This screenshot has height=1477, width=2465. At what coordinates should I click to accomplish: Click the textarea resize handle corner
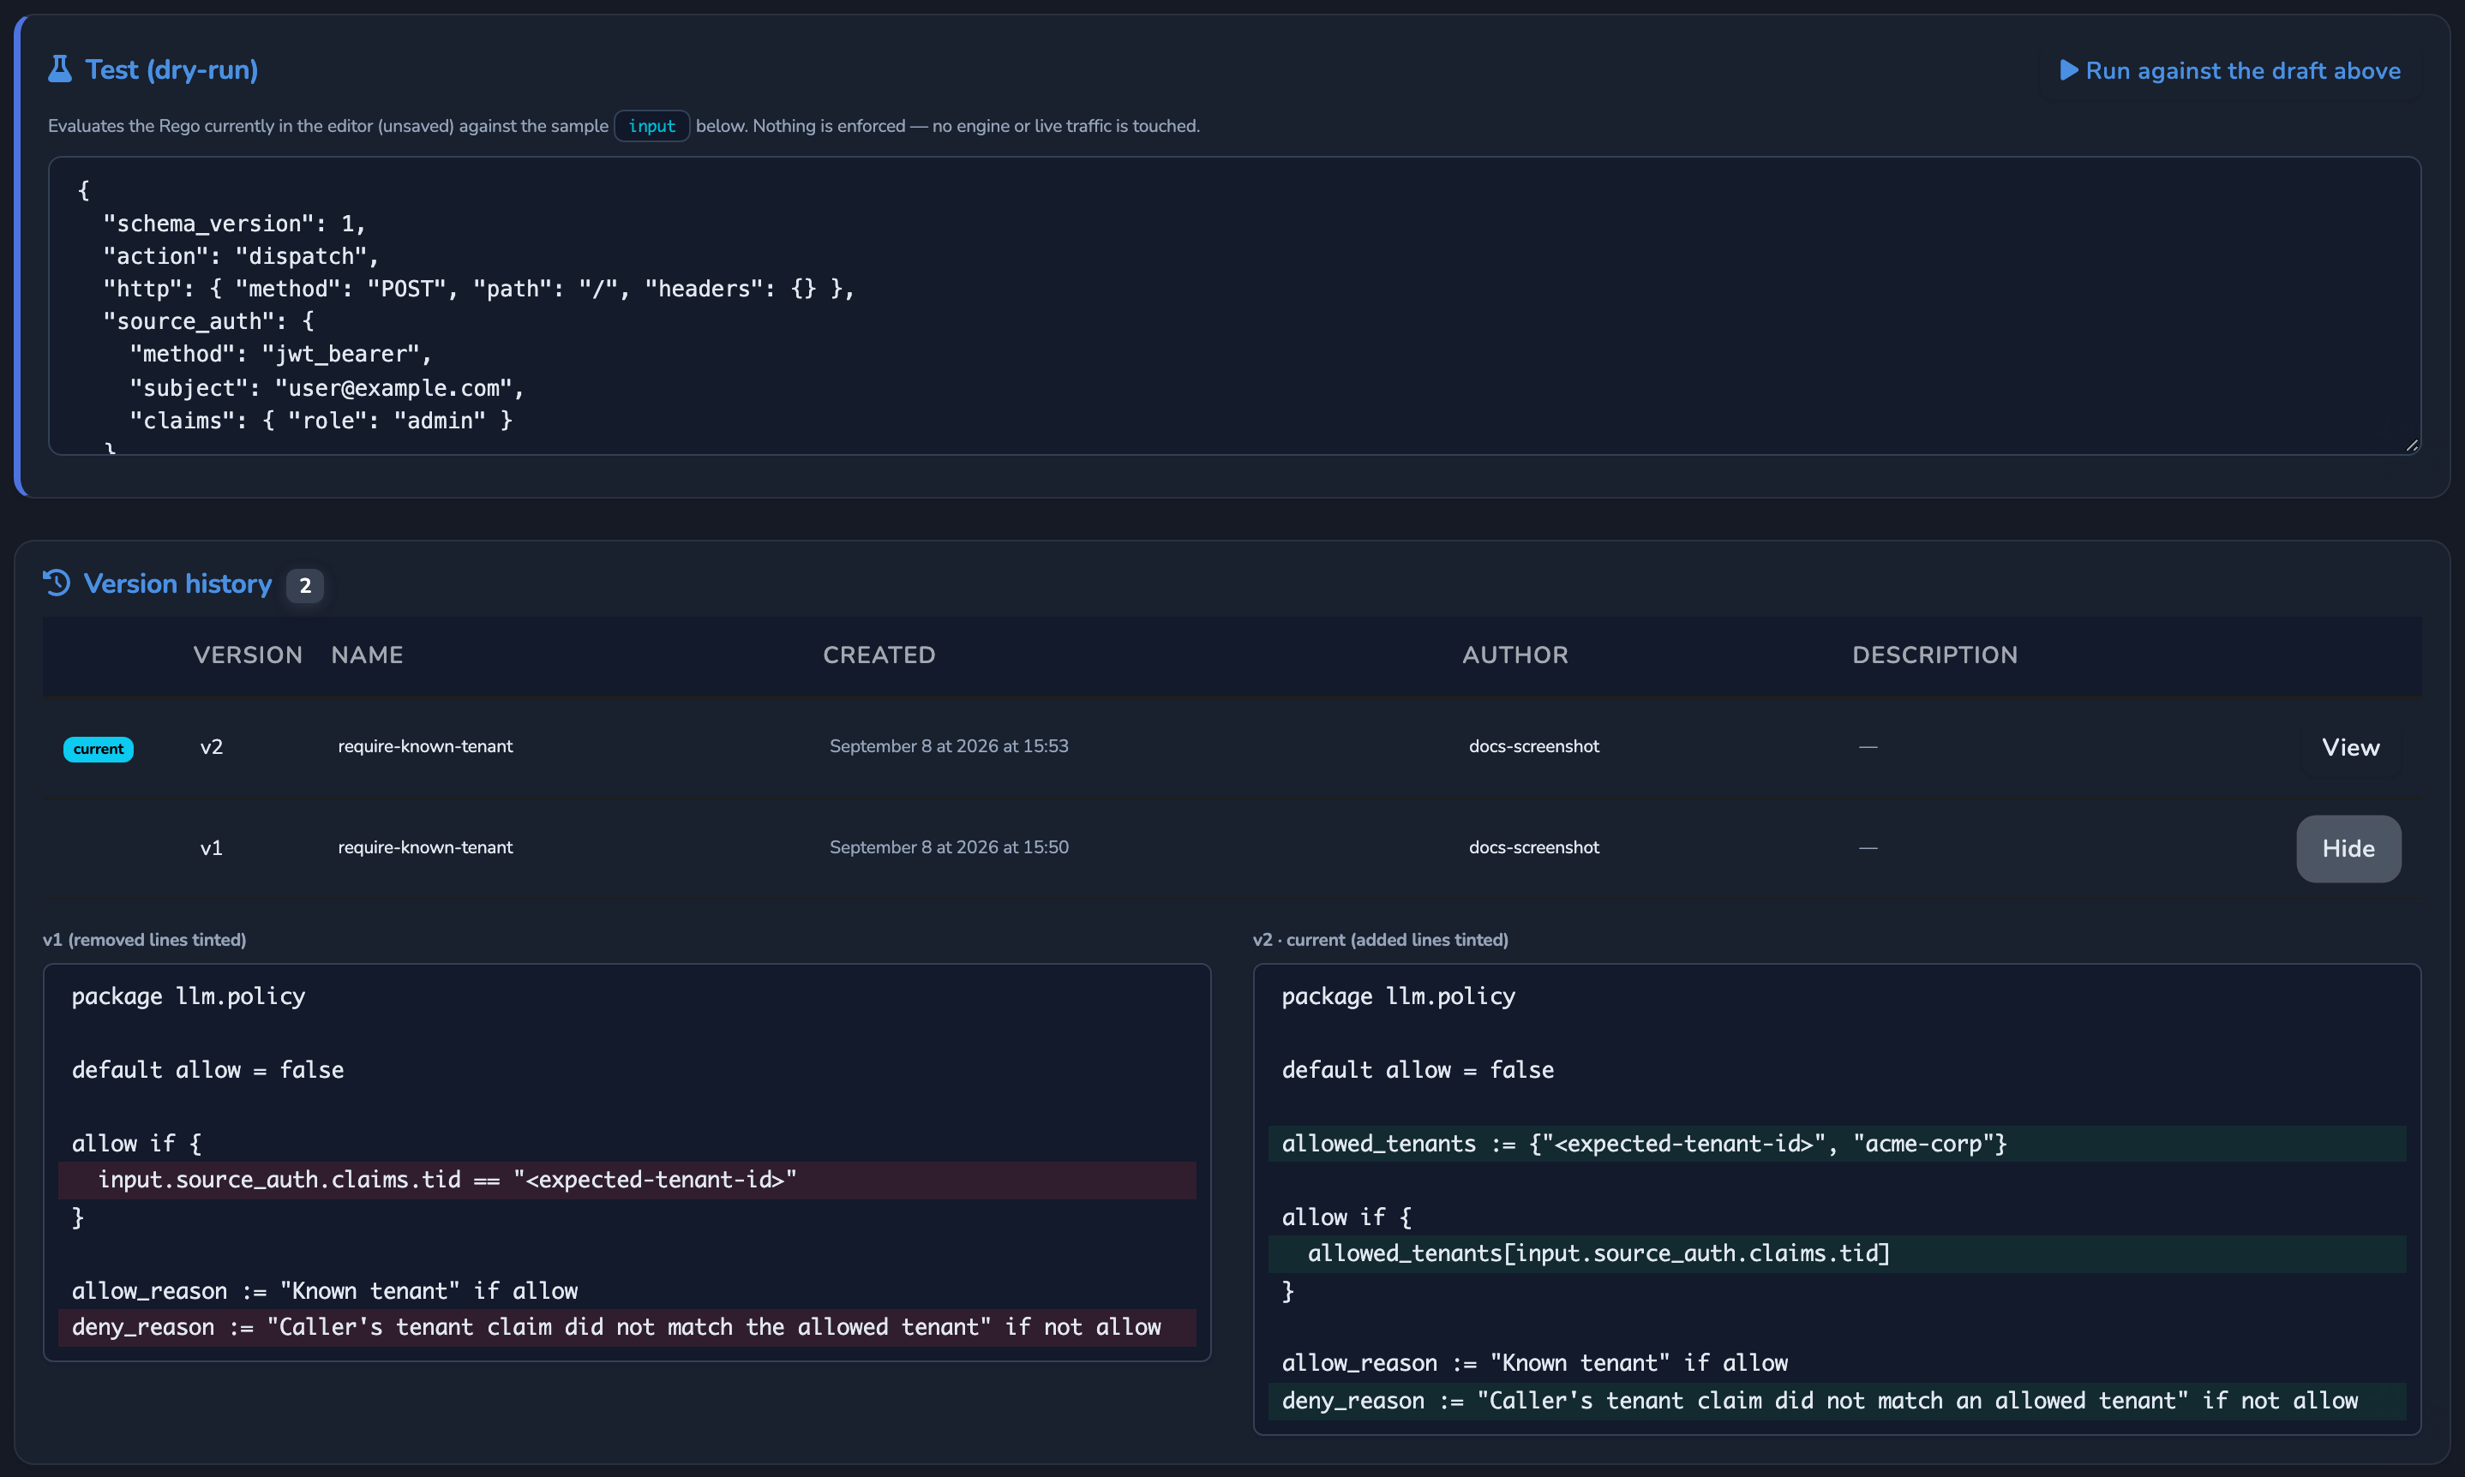tap(2411, 445)
